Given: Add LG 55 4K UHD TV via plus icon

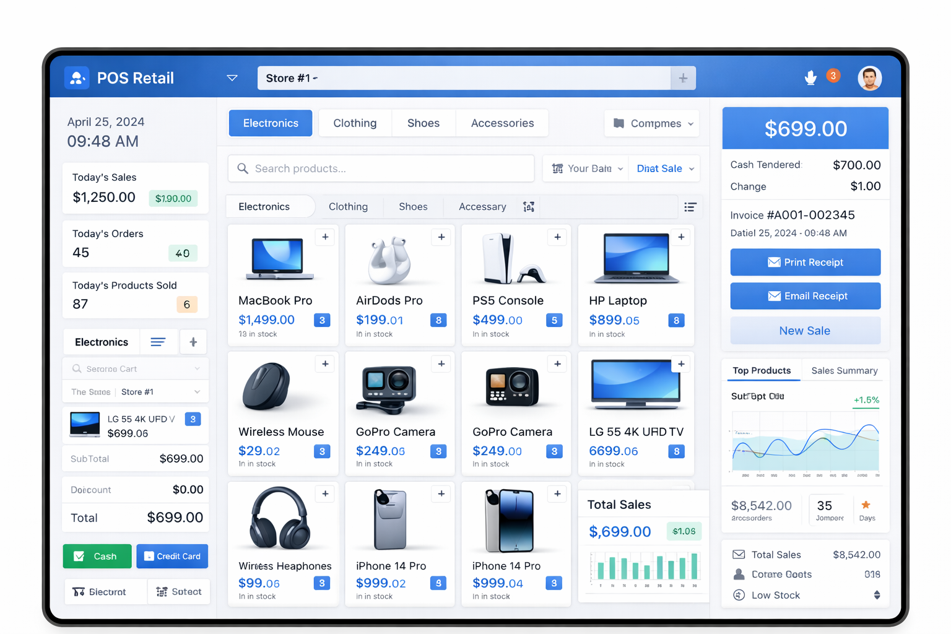Looking at the screenshot, I should (681, 364).
